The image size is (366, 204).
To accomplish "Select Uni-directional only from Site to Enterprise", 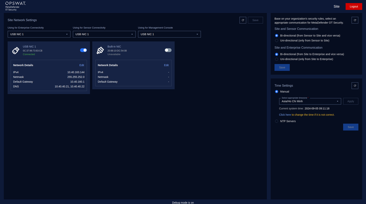I will 277,59.
